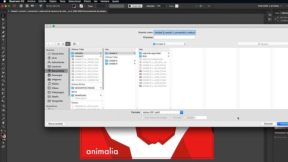Click the control bar fill color swatch
This screenshot has height=162, width=288.
[74, 6]
